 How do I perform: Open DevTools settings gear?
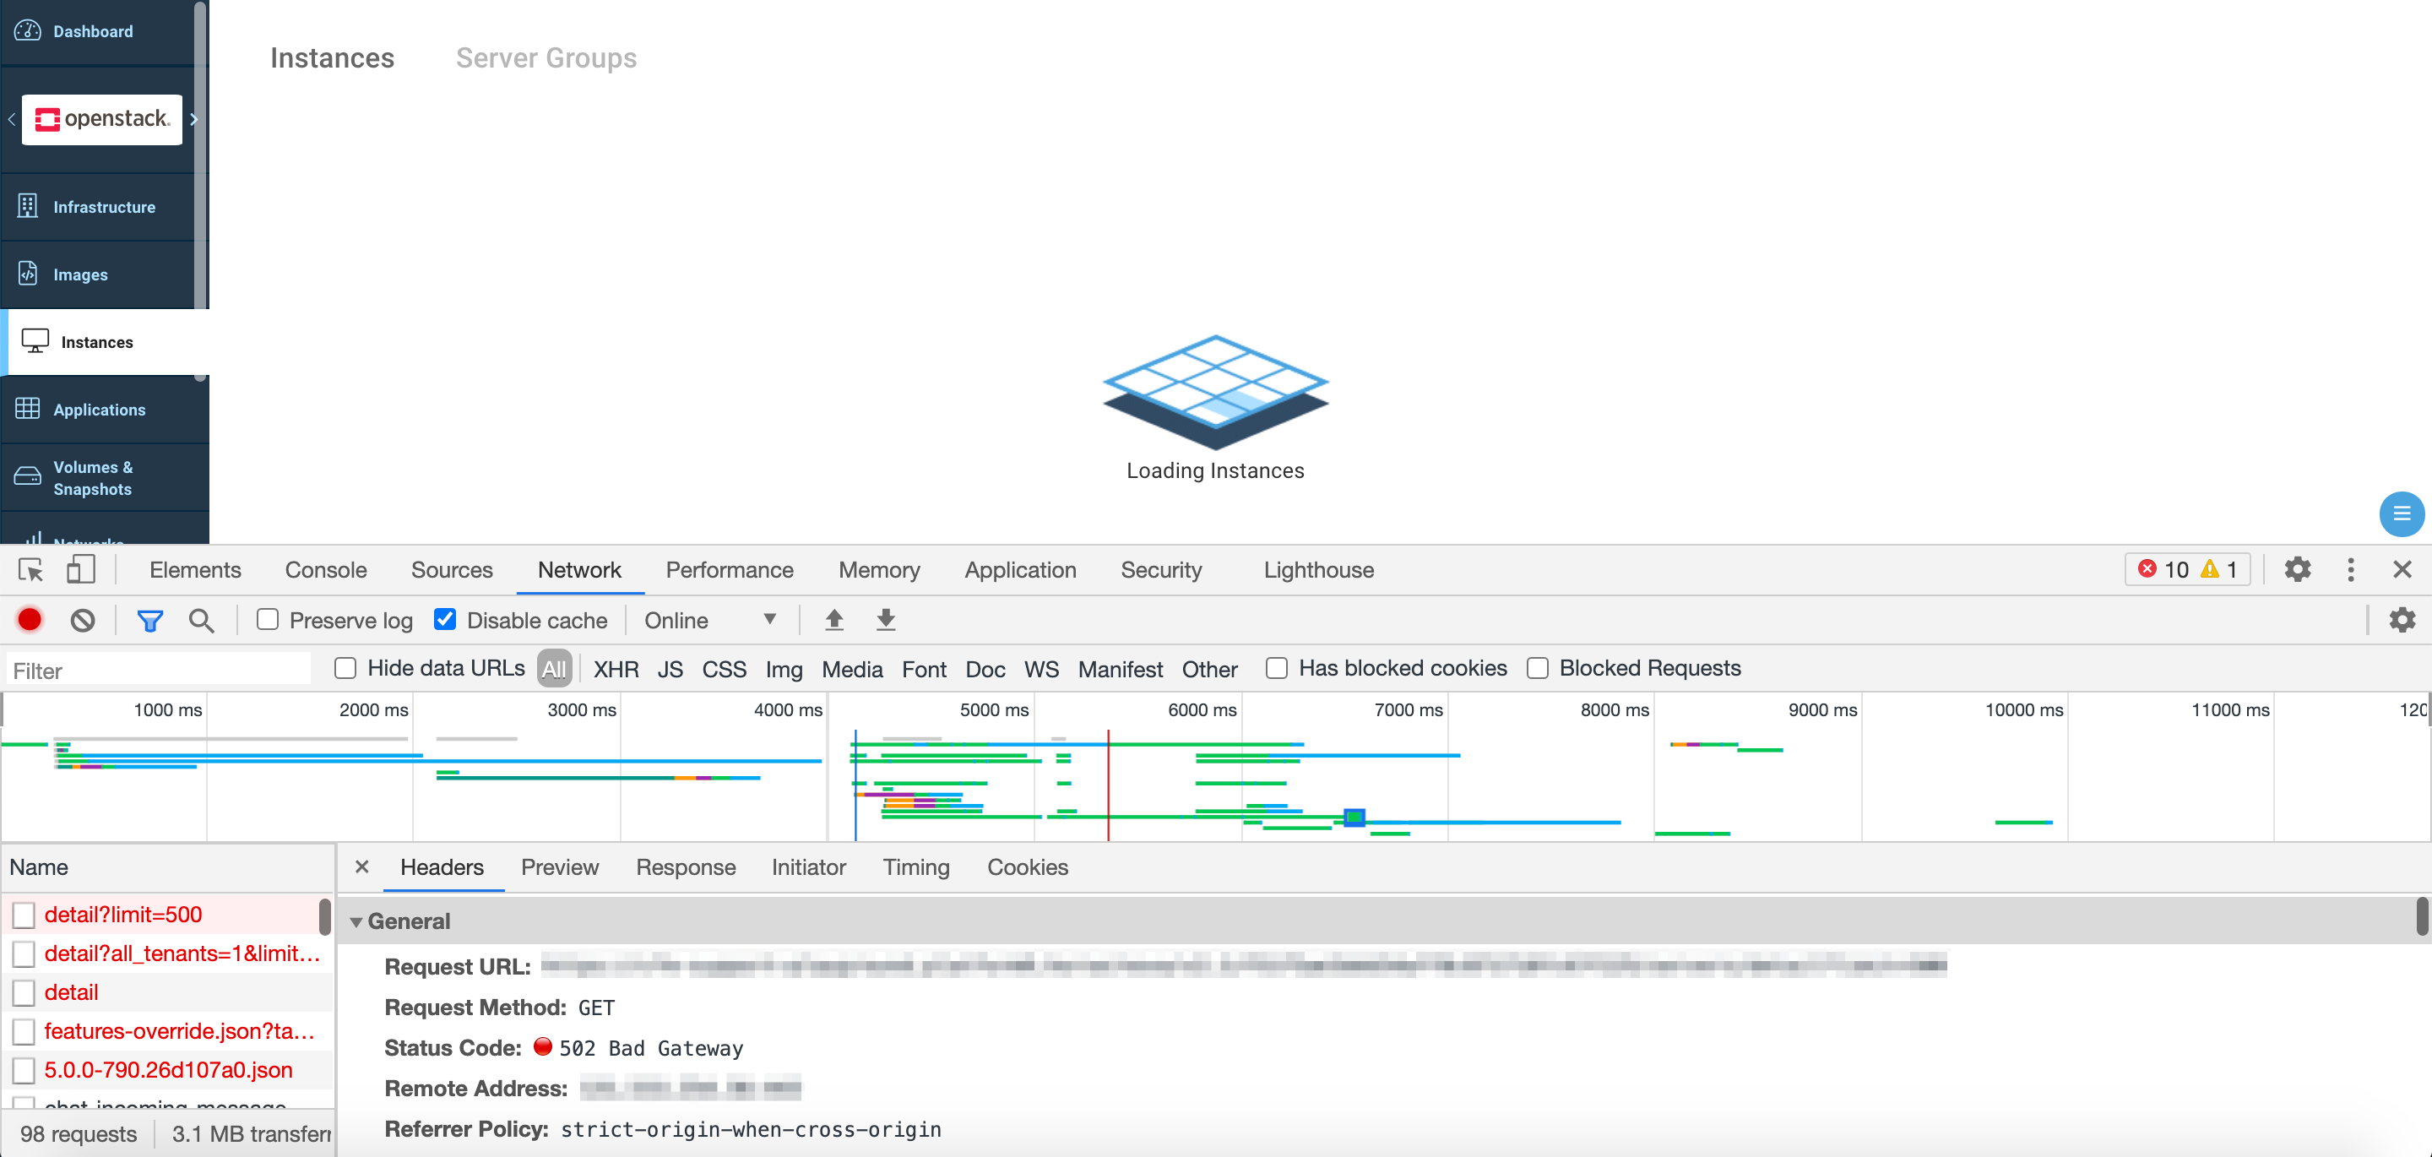tap(2296, 569)
